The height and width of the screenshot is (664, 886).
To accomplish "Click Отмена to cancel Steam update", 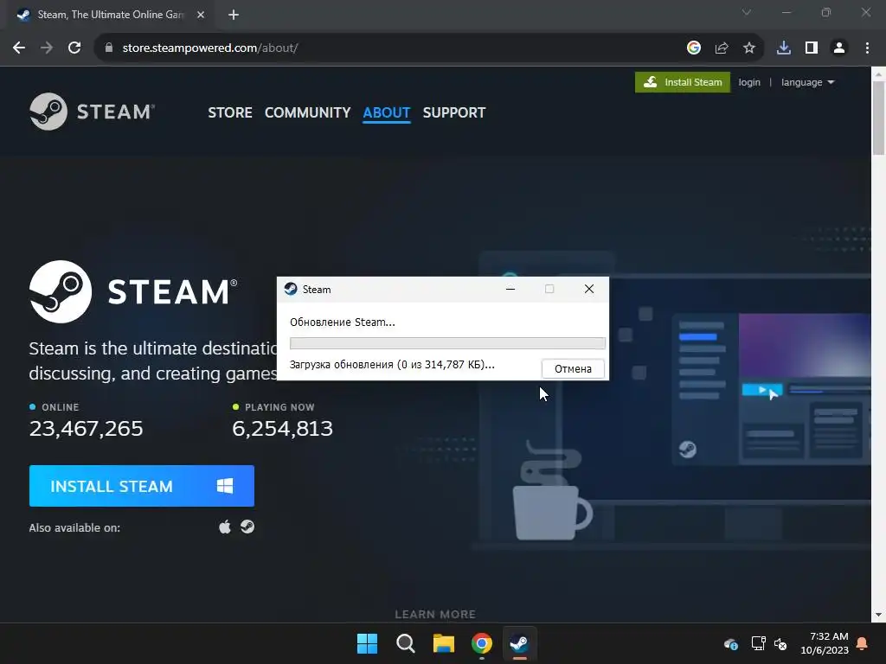I will pyautogui.click(x=573, y=368).
